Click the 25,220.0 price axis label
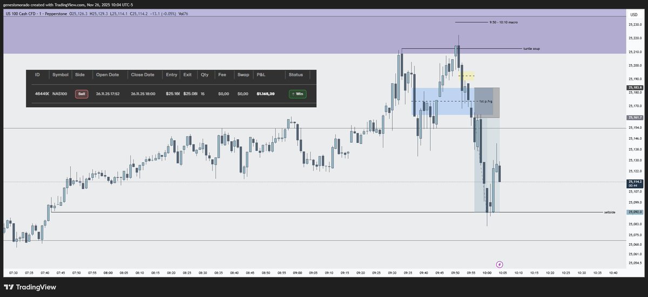Screen dimensions: 648x297 coord(634,39)
